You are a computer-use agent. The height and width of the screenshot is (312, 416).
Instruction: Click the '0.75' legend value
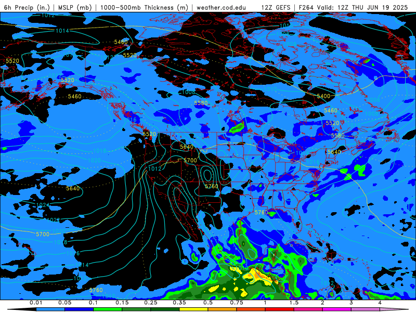[x=237, y=303]
